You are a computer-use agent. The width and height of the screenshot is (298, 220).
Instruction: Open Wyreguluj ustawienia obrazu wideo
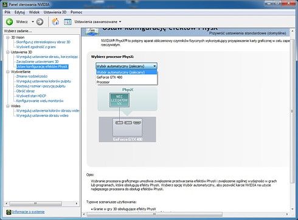[43, 116]
